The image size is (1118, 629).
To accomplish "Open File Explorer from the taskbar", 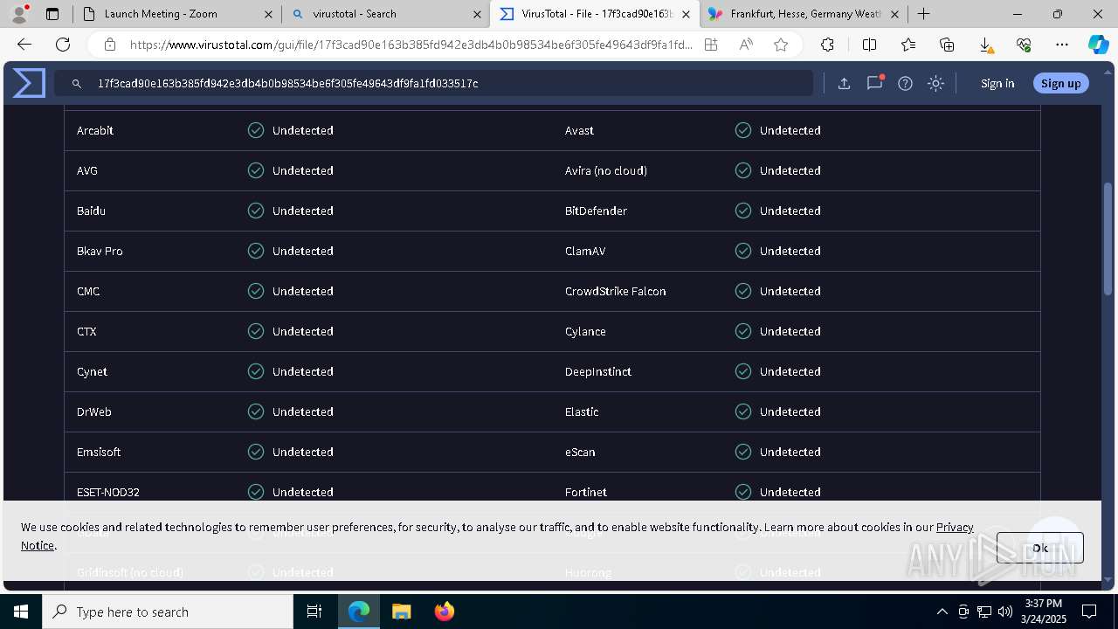I will pos(401,612).
